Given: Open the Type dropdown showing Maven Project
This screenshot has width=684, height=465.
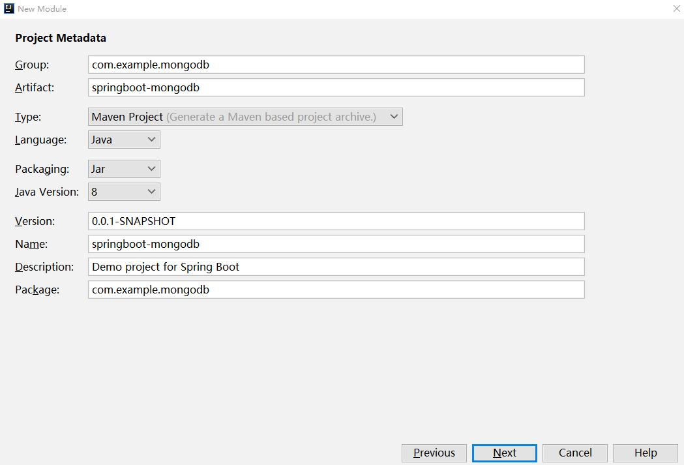Looking at the screenshot, I should (x=245, y=117).
